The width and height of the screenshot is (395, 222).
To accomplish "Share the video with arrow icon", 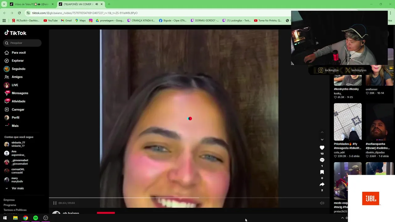I will (x=322, y=184).
